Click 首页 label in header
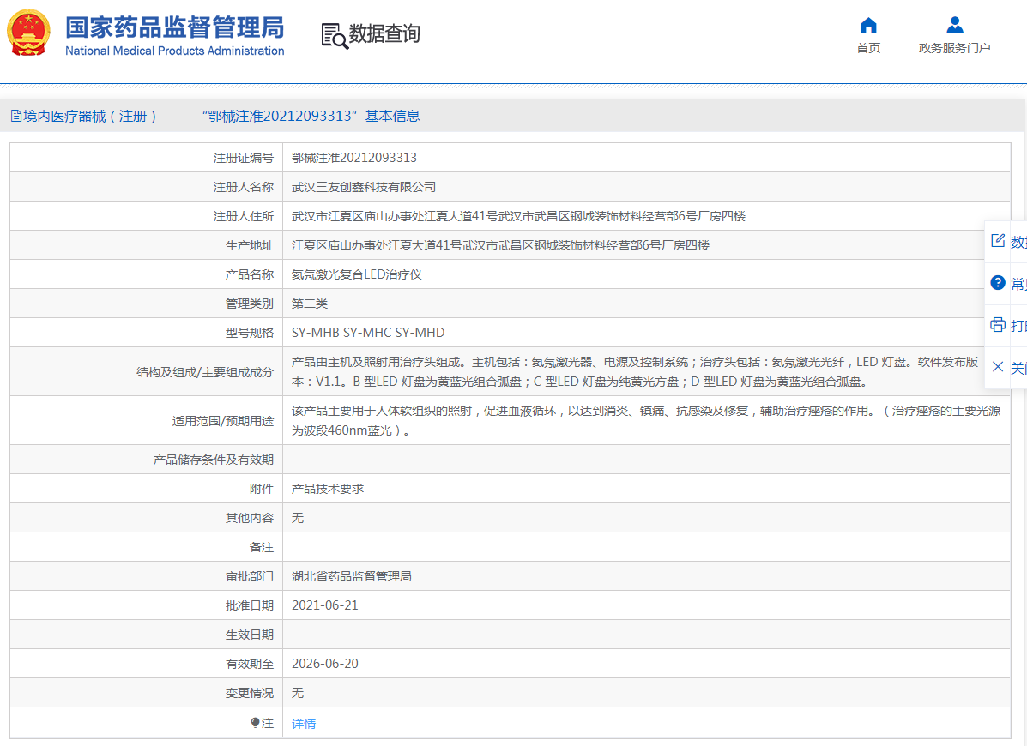This screenshot has width=1027, height=746. click(x=868, y=48)
